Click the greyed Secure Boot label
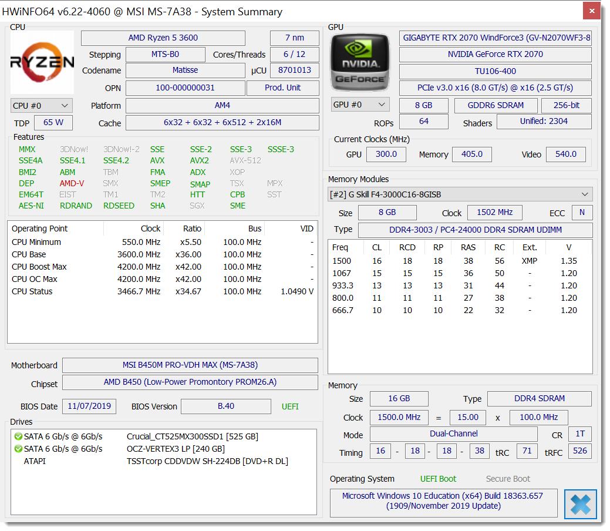The width and height of the screenshot is (610, 531). pyautogui.click(x=508, y=479)
